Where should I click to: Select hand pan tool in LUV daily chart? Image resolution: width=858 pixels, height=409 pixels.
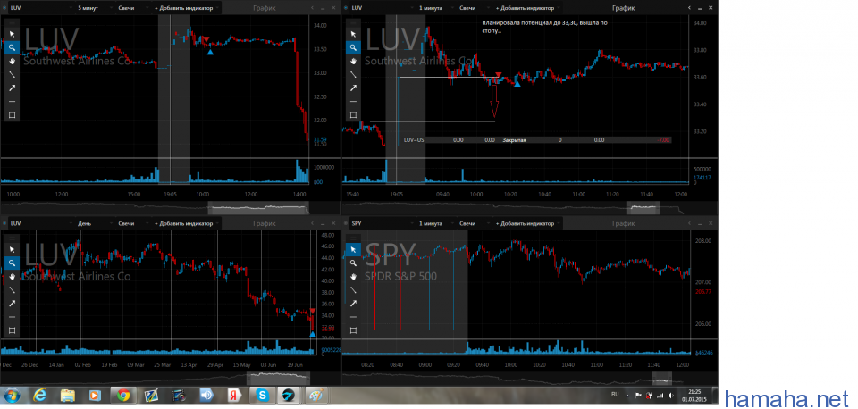point(12,276)
